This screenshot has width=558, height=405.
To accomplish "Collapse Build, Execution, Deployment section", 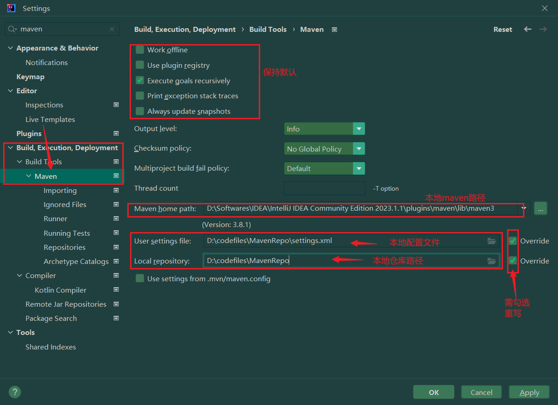I will (x=10, y=147).
